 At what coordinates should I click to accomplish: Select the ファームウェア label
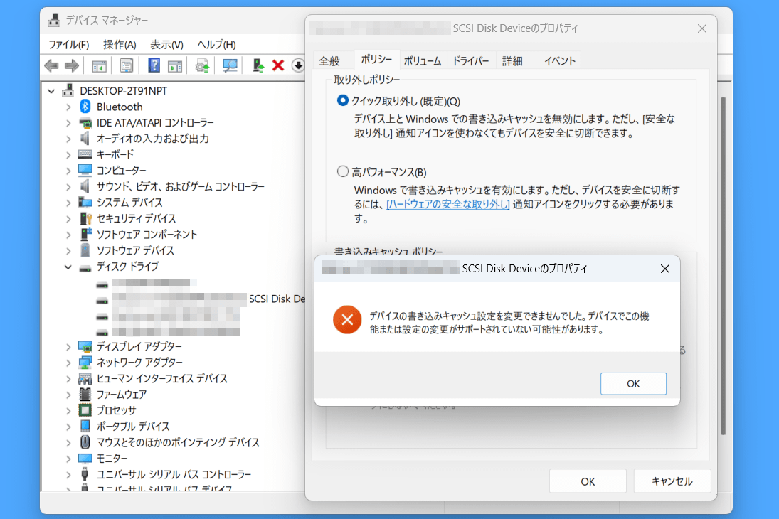[122, 395]
